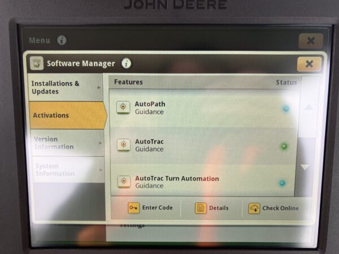
Task: Expand Installations & Updates arrow
Action: coord(99,87)
